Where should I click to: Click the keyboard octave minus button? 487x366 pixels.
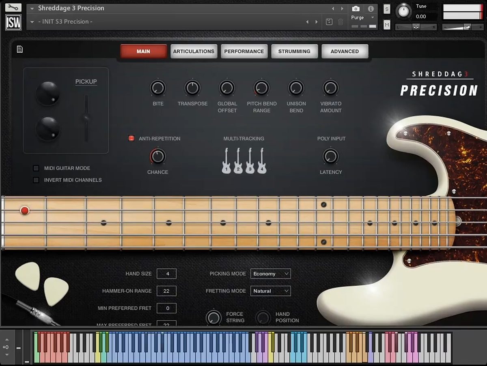[18, 347]
